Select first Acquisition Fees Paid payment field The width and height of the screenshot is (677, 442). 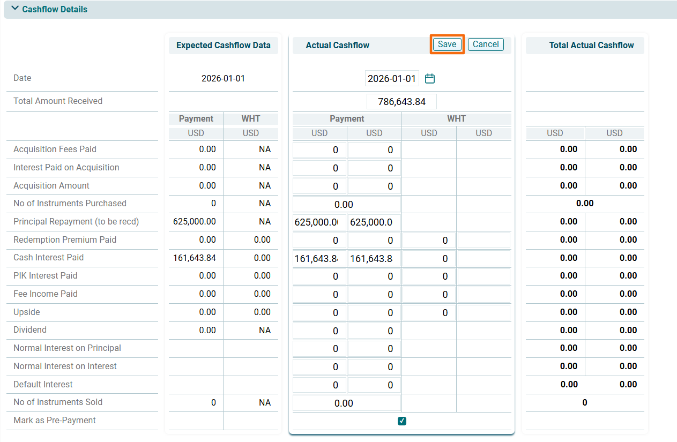(x=319, y=150)
